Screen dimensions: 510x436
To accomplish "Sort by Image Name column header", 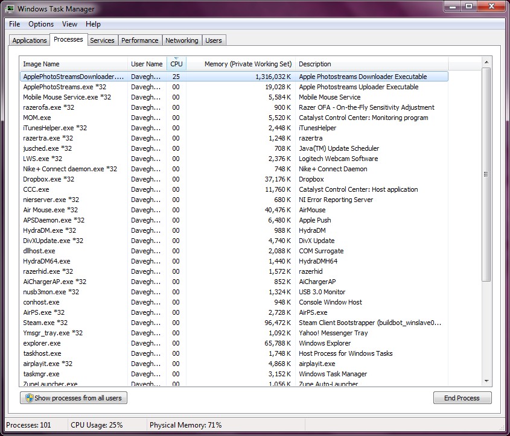I will pos(74,64).
